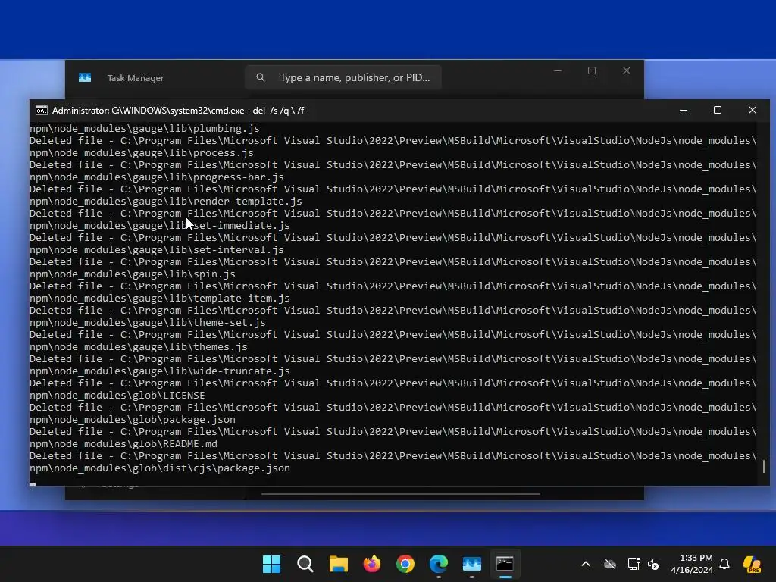
Task: Click the line ending 'template-item.js'
Action: tap(160, 299)
